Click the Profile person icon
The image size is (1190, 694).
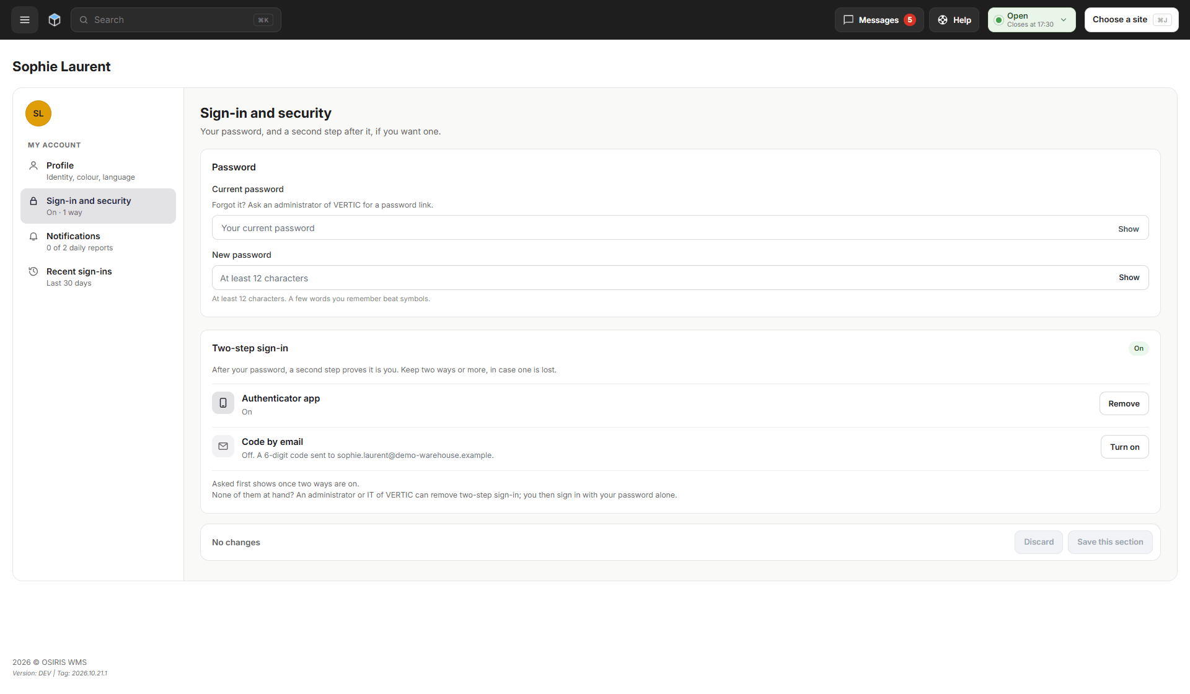33,165
